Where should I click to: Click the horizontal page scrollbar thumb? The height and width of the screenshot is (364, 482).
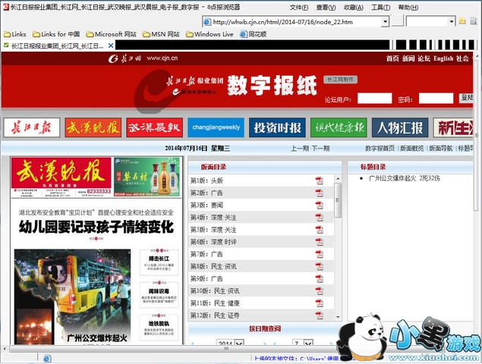click(227, 349)
